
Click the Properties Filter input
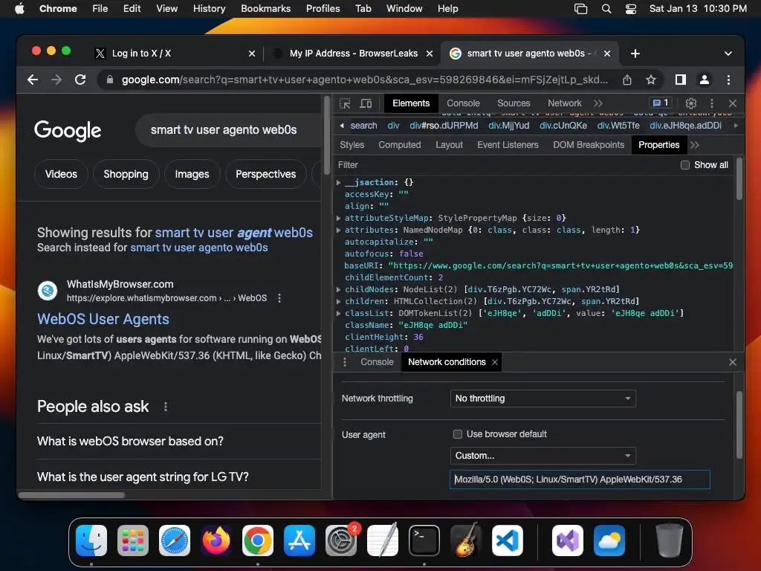tap(505, 165)
